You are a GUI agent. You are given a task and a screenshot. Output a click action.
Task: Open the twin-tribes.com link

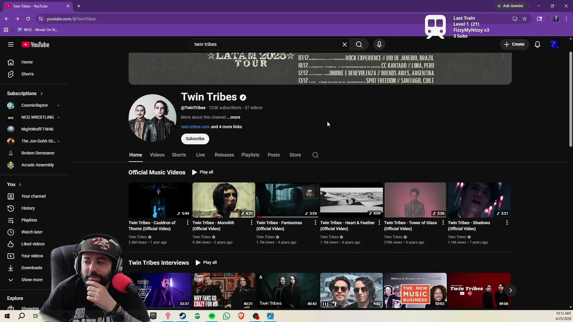pyautogui.click(x=195, y=127)
